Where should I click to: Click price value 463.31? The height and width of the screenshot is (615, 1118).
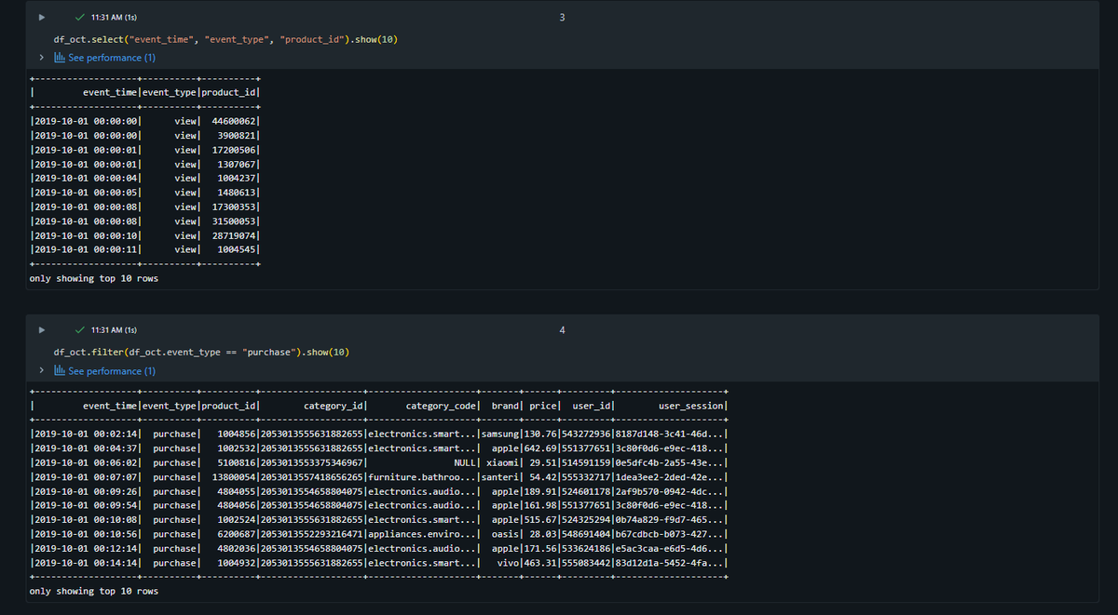540,563
